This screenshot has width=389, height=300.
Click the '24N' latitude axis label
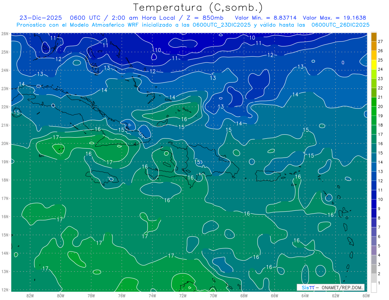coord(5,70)
